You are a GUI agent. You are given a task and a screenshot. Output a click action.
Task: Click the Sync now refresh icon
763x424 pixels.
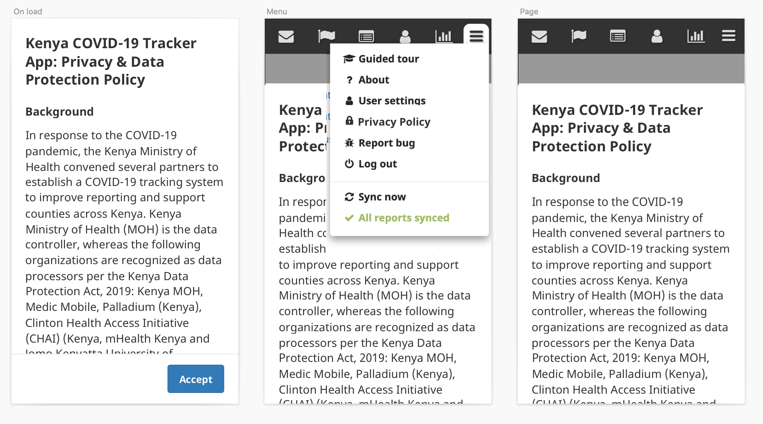pyautogui.click(x=349, y=197)
